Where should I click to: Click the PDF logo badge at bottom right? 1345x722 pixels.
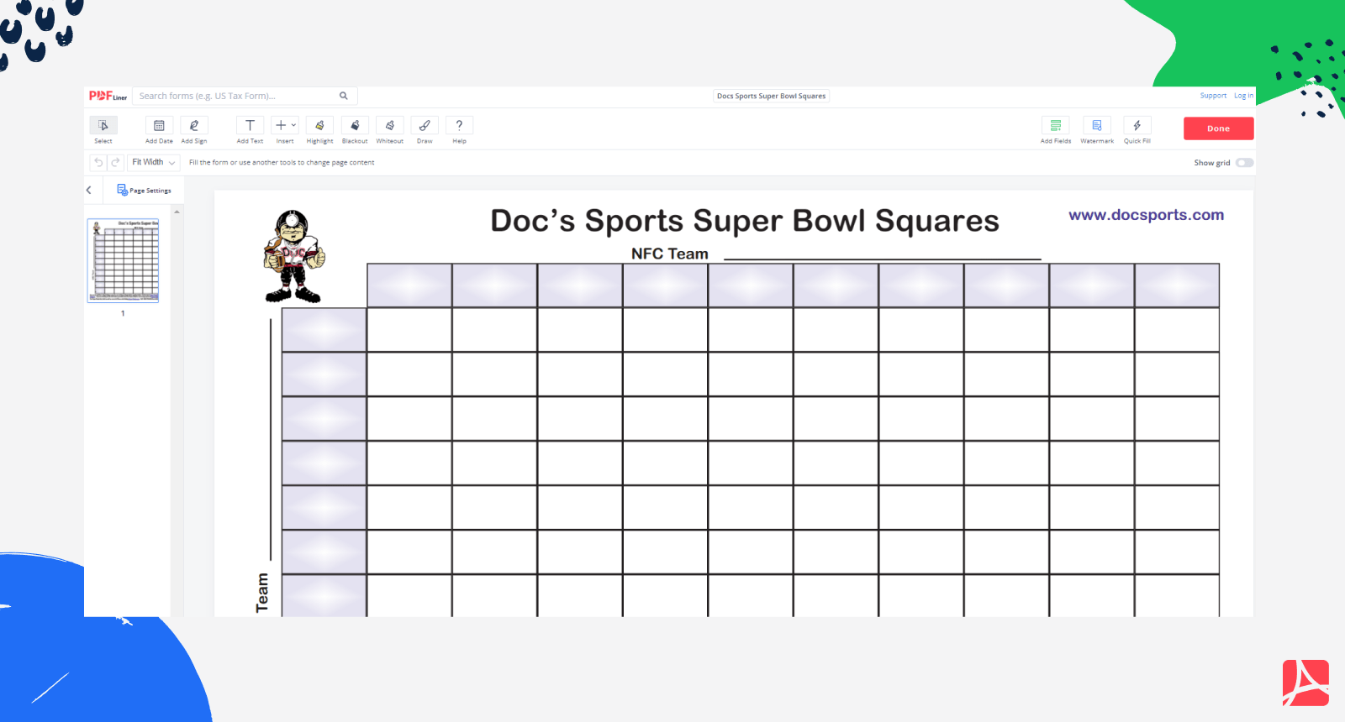(x=1305, y=683)
